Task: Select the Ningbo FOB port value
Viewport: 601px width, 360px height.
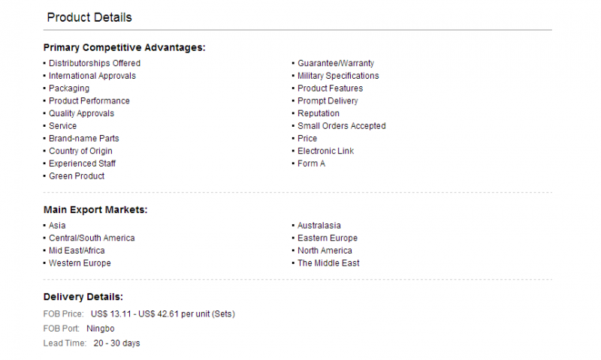Action: [101, 328]
